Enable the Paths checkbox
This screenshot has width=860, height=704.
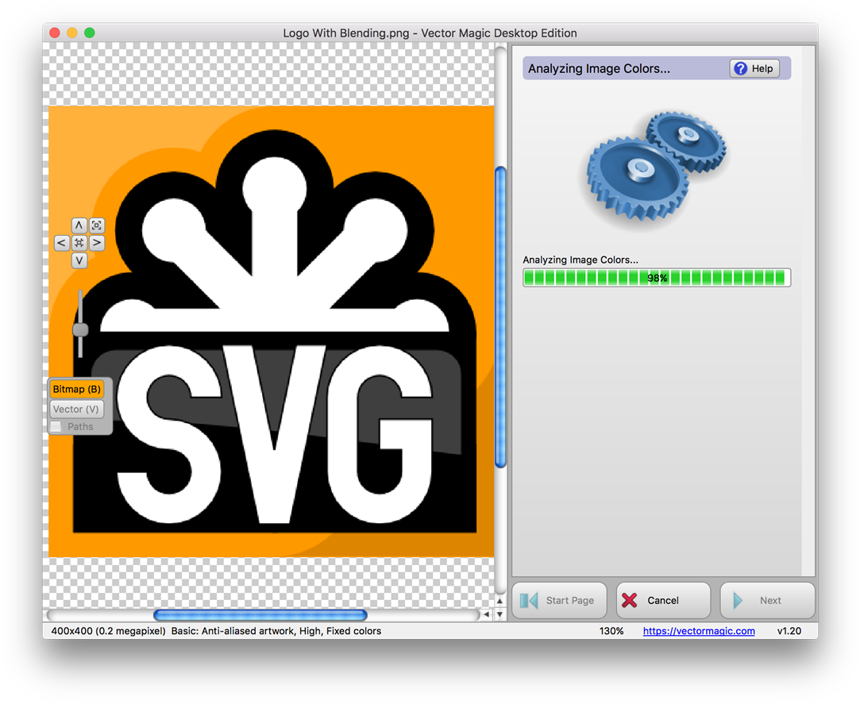pos(56,426)
